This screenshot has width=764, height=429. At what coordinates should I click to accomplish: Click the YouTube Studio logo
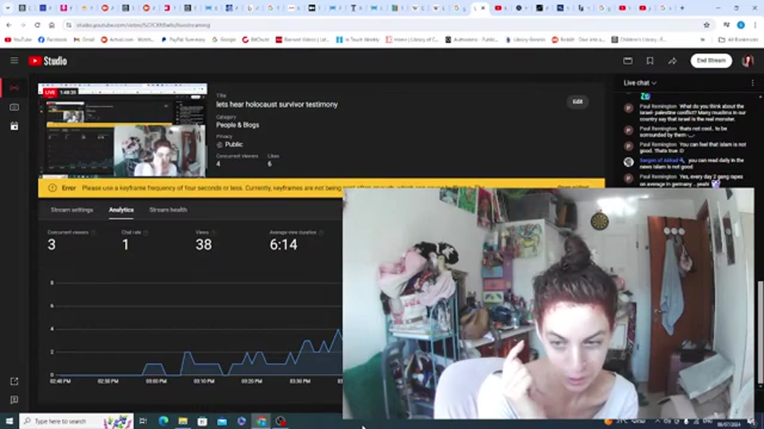click(48, 61)
